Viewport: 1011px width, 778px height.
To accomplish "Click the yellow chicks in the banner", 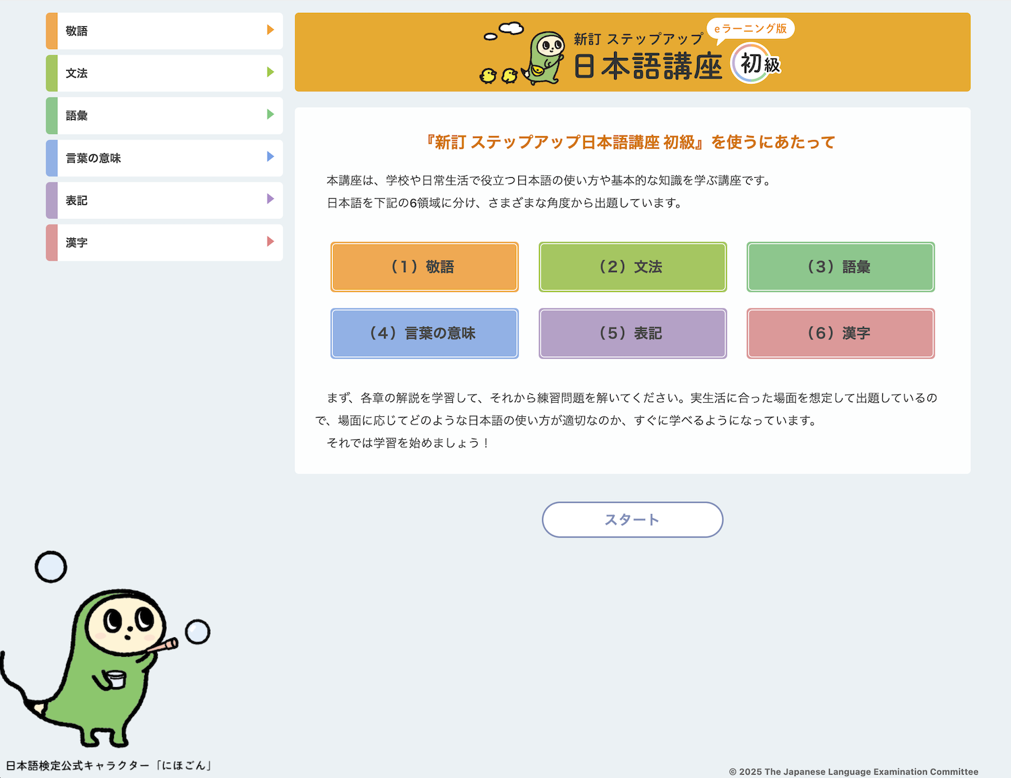I will pyautogui.click(x=498, y=75).
